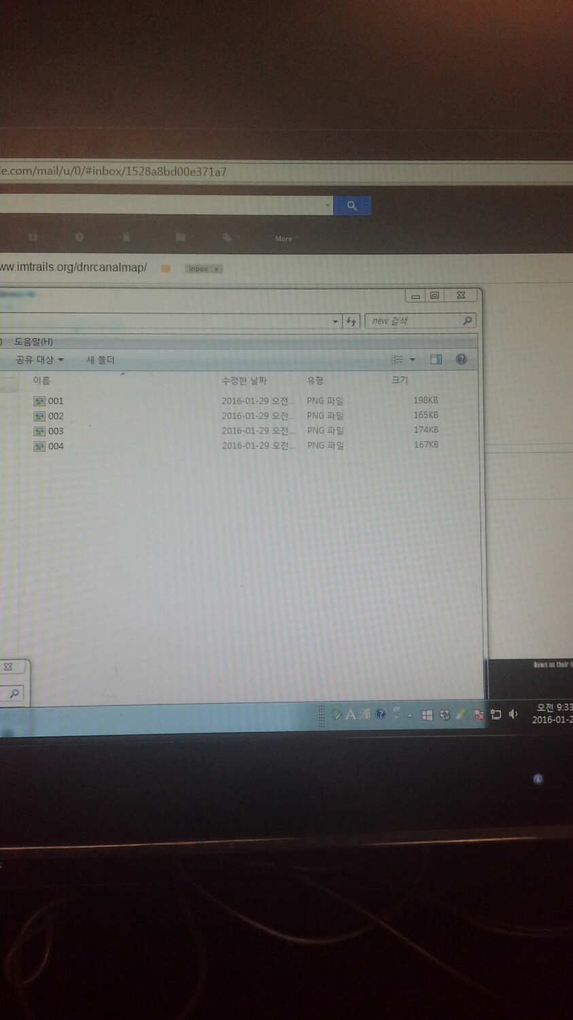Click the volume speaker tray icon
The width and height of the screenshot is (573, 1020).
coord(513,713)
